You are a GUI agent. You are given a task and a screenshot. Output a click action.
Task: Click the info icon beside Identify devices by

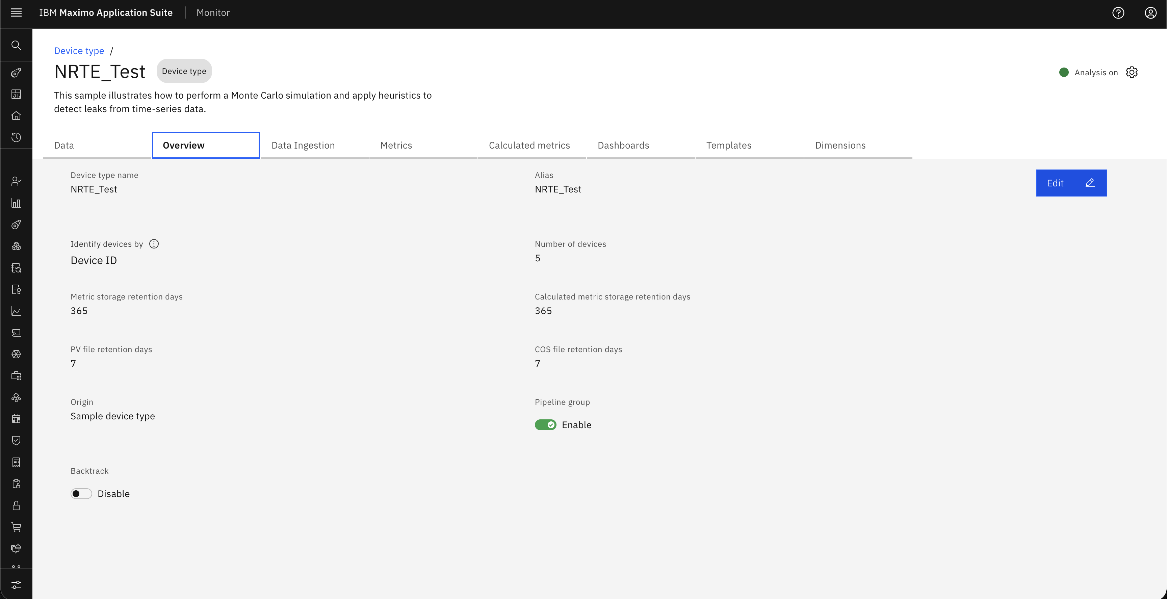154,244
